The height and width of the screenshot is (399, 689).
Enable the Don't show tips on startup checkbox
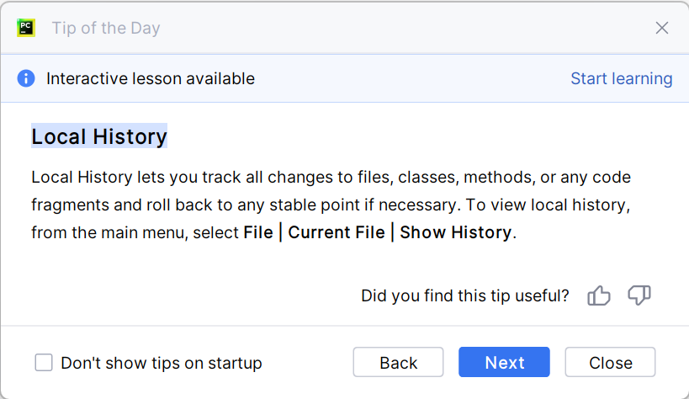44,363
